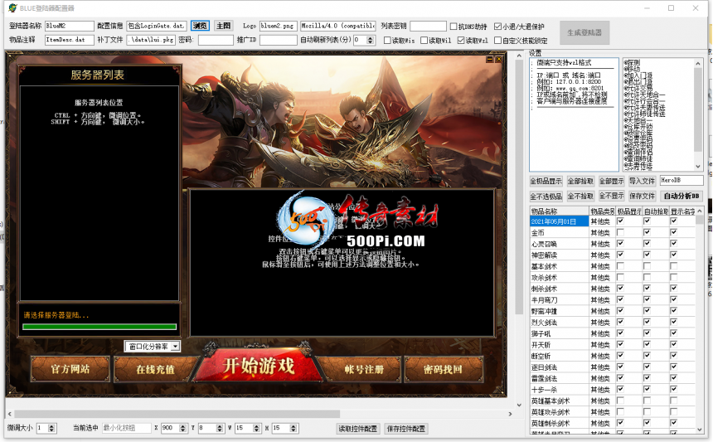Click the HeroDB text field
Screen dimensions: 713x442
(x=681, y=181)
